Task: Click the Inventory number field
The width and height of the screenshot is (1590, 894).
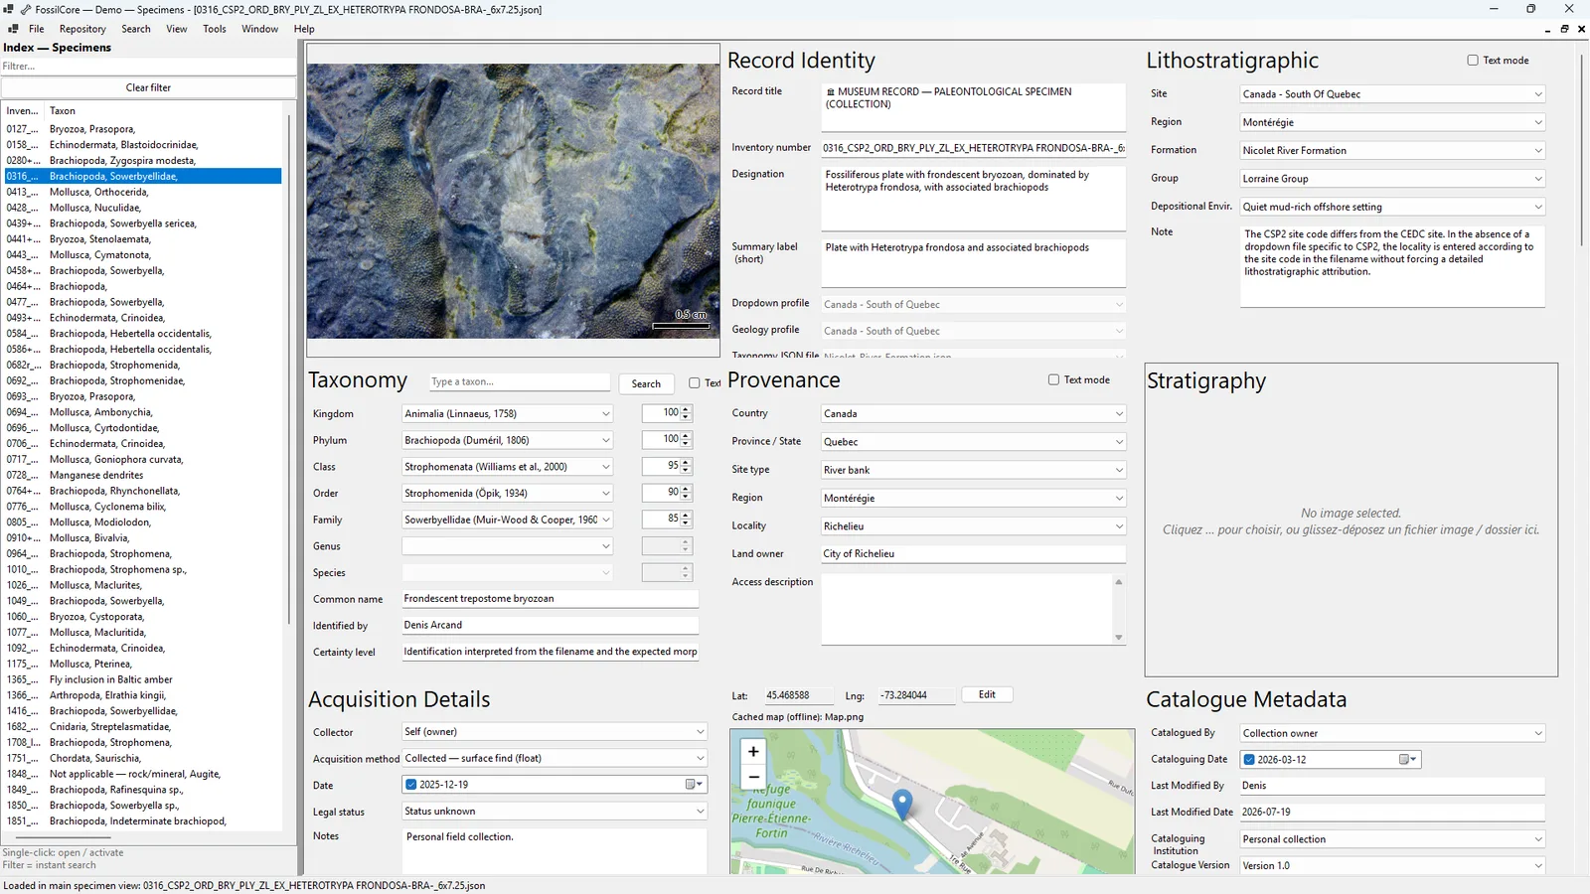Action: coord(973,148)
